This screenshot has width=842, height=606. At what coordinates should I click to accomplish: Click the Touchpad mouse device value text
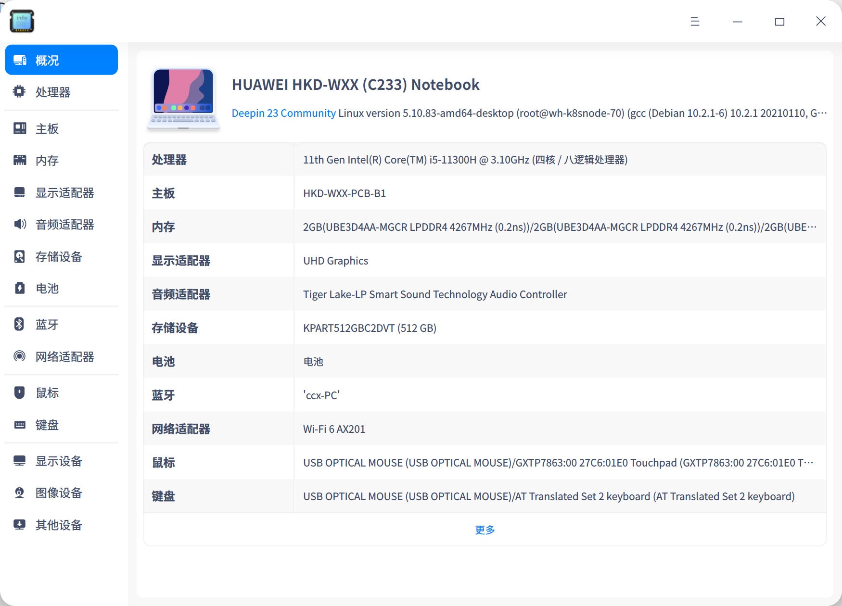[558, 463]
